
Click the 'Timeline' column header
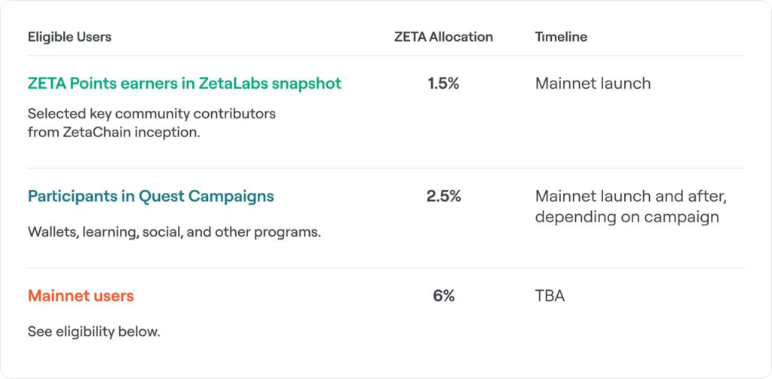561,37
